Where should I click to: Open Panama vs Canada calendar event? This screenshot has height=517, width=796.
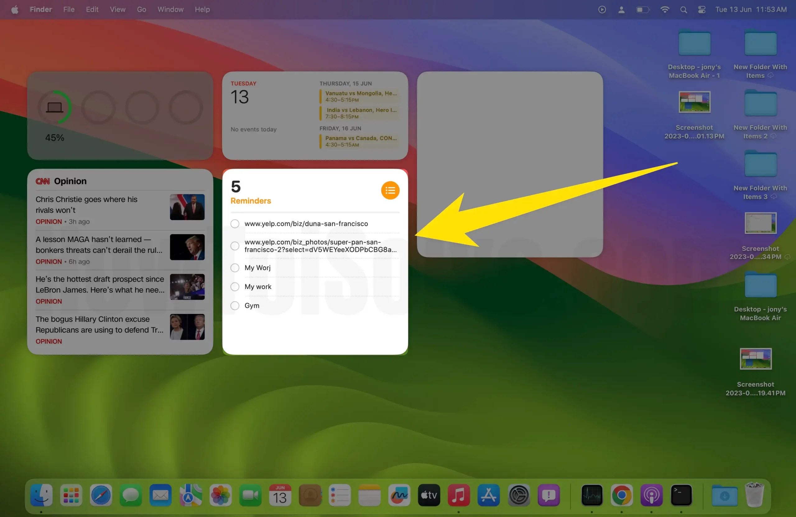[359, 141]
